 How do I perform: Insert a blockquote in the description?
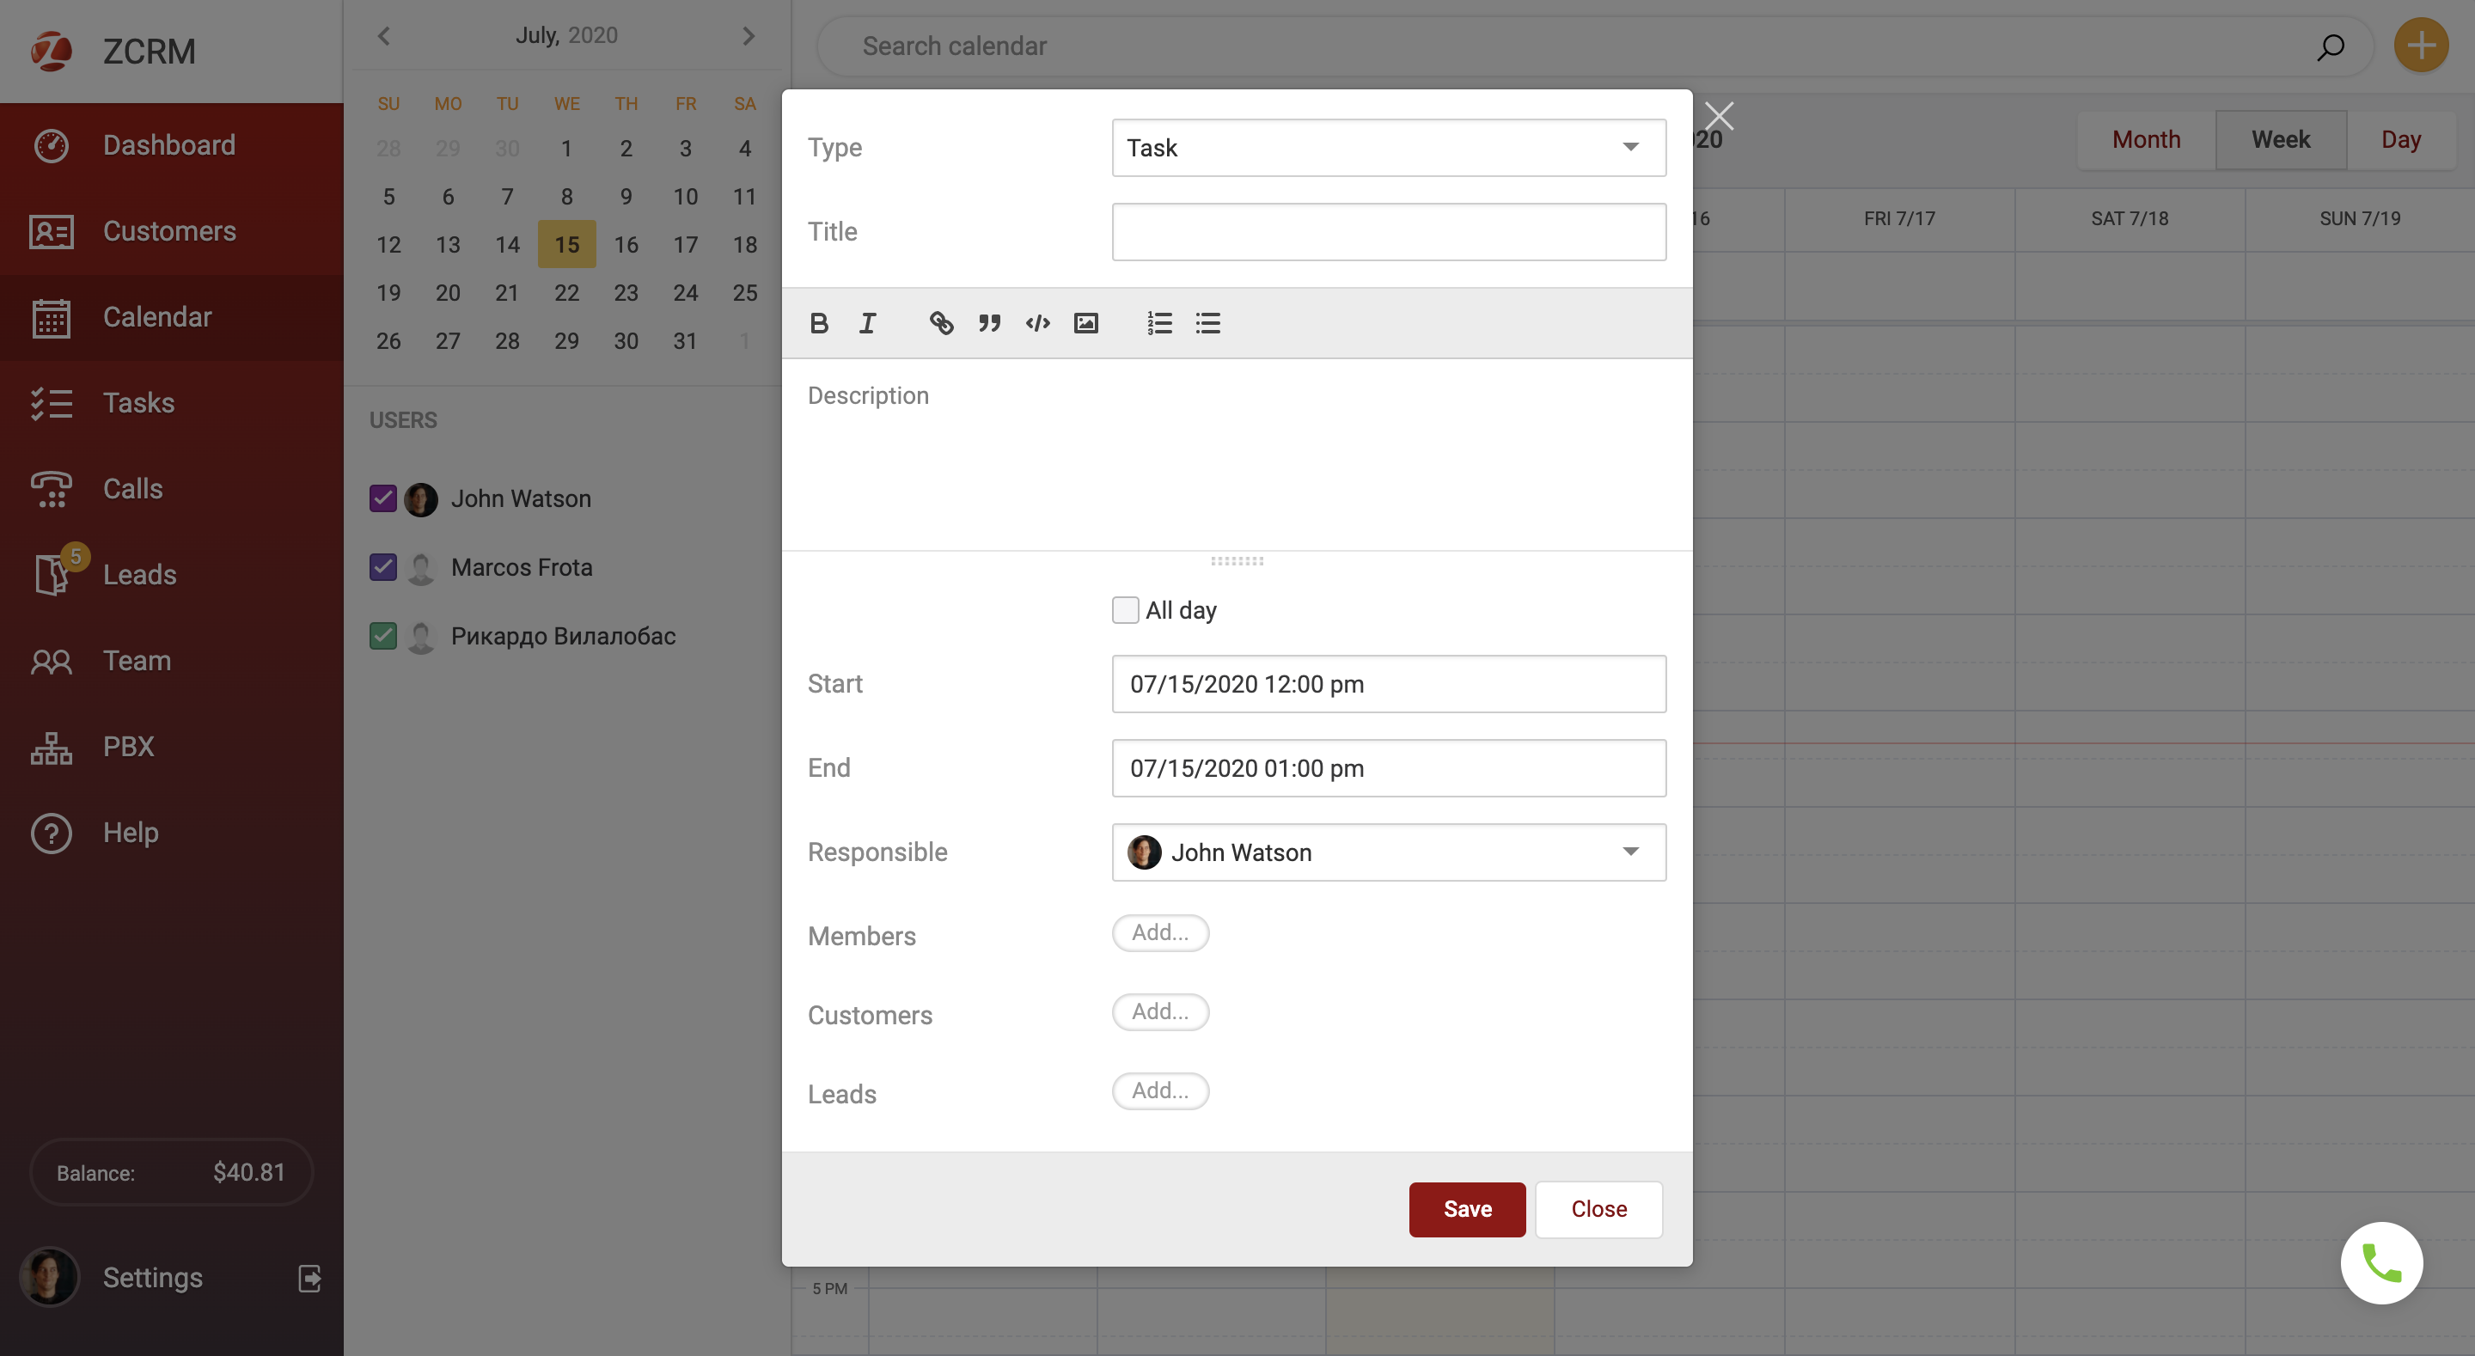point(988,323)
